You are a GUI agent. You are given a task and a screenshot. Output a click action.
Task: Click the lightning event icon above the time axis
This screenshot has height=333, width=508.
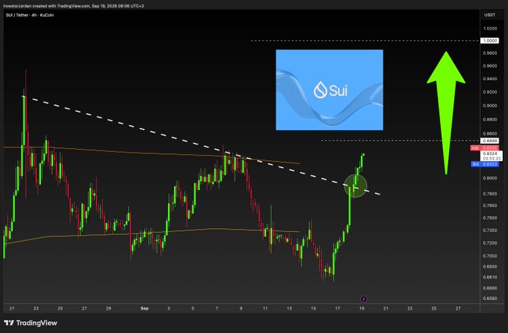pos(364,299)
